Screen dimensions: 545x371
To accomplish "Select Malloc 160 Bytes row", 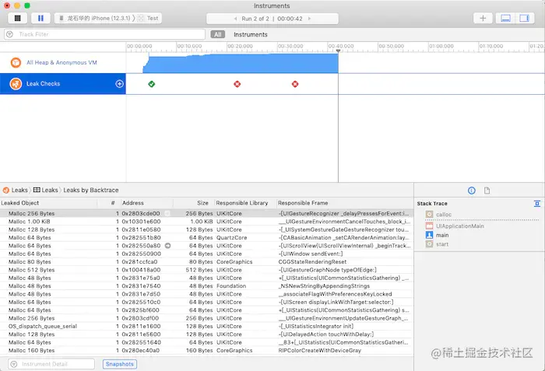I will (206, 351).
